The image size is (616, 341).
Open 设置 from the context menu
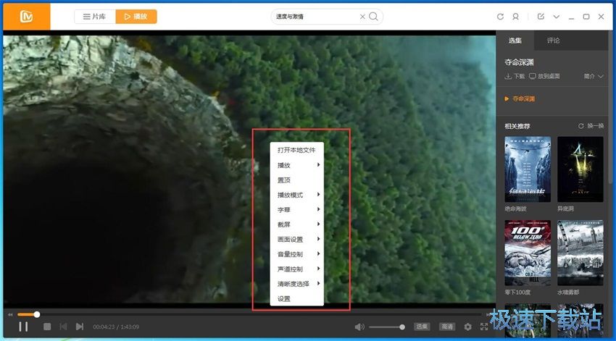coord(296,298)
